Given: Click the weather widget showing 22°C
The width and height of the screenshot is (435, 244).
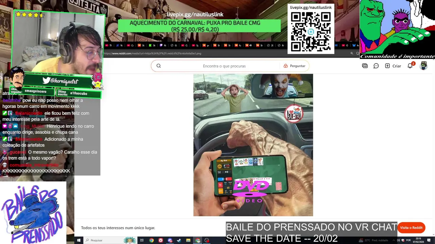Looking at the screenshot, I should [374, 240].
